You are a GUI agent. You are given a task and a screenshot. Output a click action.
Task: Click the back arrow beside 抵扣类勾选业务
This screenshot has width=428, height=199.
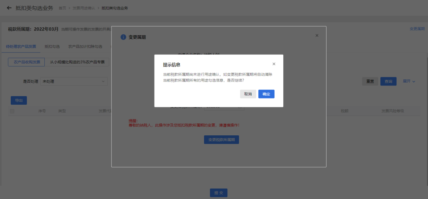[x=9, y=8]
